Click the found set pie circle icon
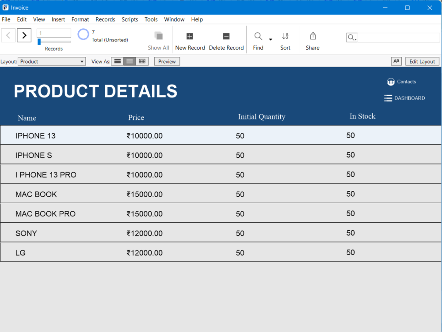 (x=83, y=34)
